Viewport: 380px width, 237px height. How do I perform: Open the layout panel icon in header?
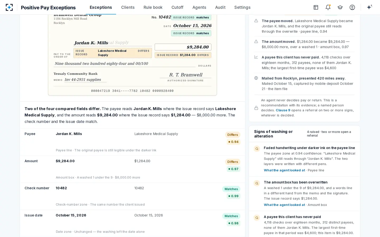tap(316, 7)
